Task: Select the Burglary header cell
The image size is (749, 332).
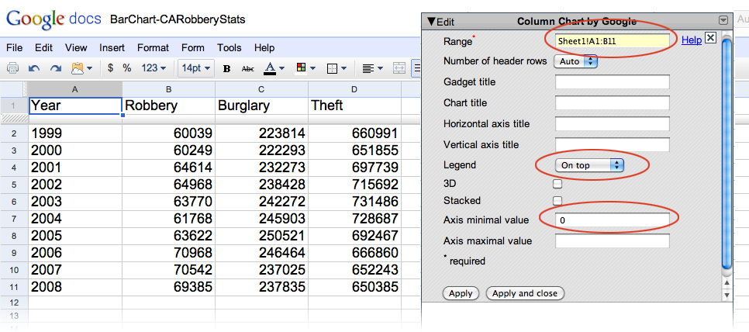Action: click(x=261, y=105)
